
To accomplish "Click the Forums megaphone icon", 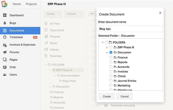I will tap(5, 52).
